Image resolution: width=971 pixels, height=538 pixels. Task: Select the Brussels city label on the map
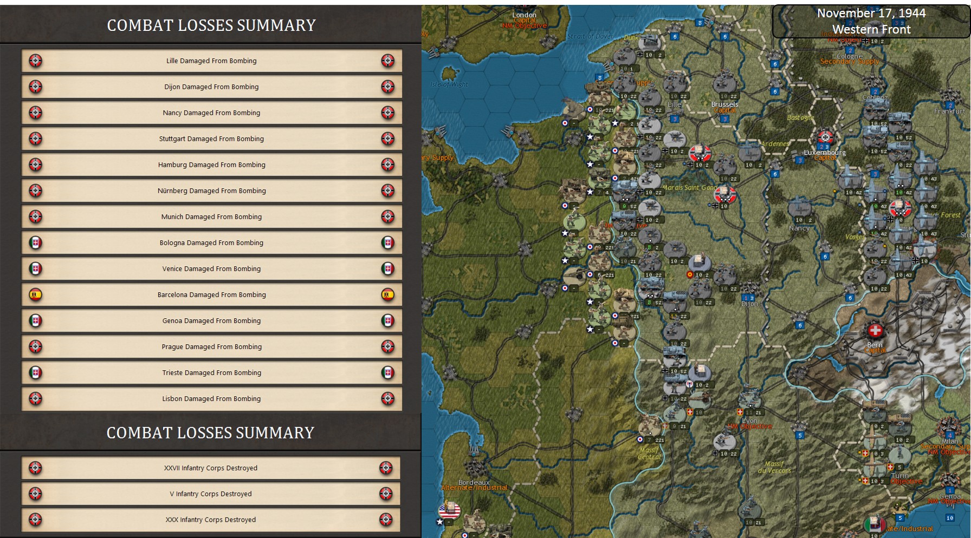click(x=725, y=104)
